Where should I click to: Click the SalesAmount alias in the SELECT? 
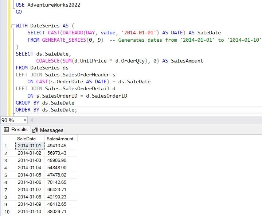187,61
